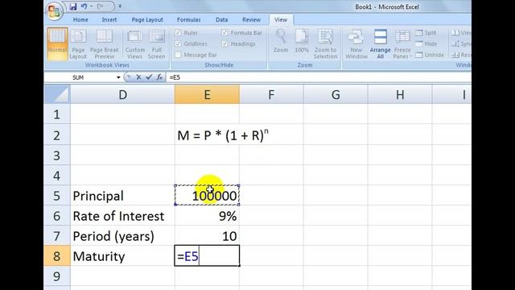Select the 9% cell
This screenshot has width=515, height=290.
207,216
